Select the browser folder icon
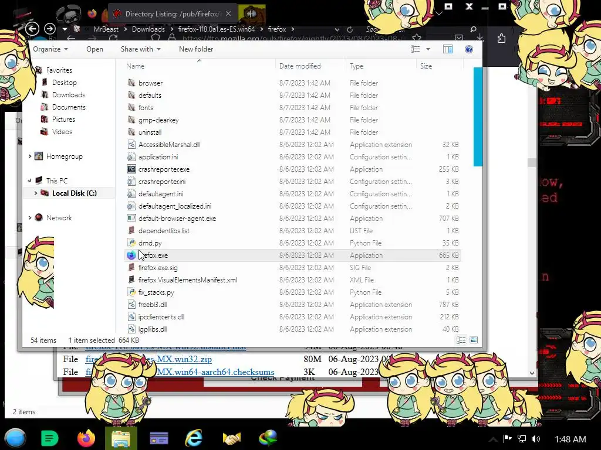601x450 pixels. tap(131, 83)
